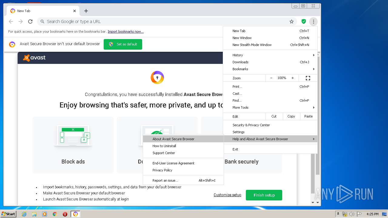The image size is (388, 218).
Task: Go back with the back arrow
Action: tap(11, 21)
